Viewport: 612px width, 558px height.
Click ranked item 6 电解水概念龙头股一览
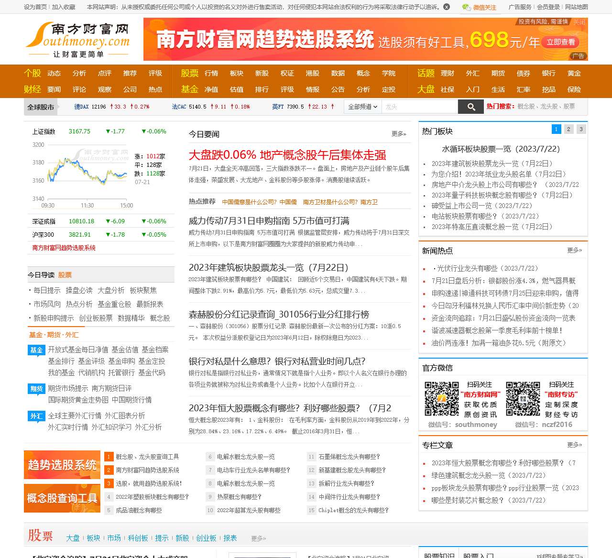246,457
